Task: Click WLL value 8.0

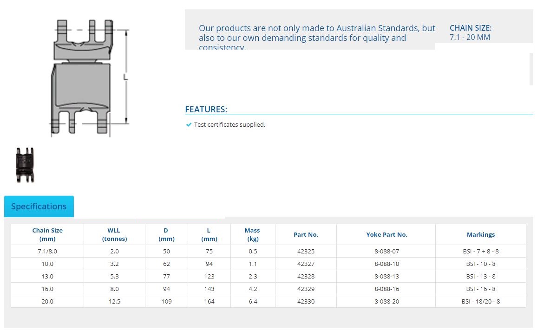Action: coord(114,289)
